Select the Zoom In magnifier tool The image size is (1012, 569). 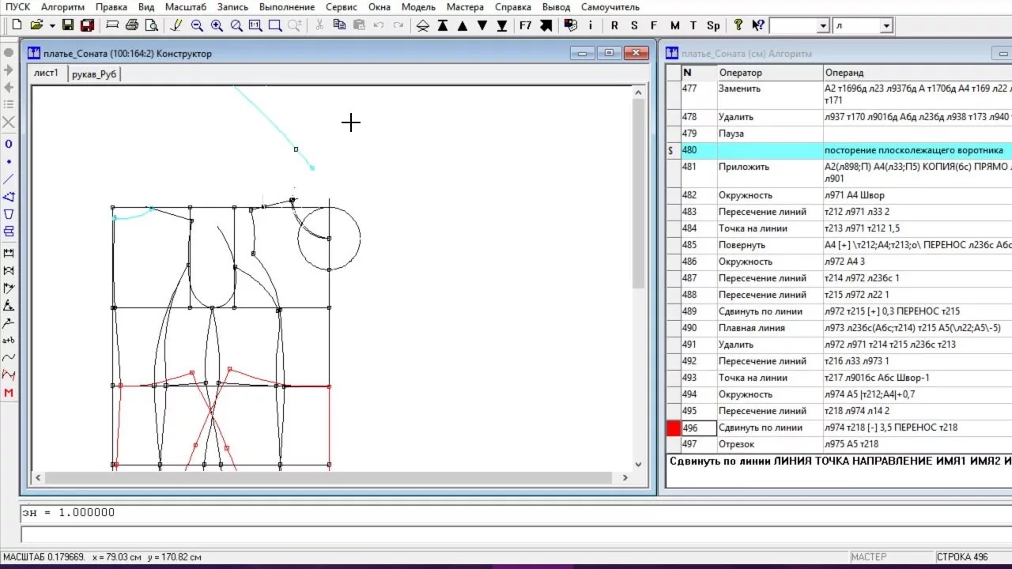[217, 25]
